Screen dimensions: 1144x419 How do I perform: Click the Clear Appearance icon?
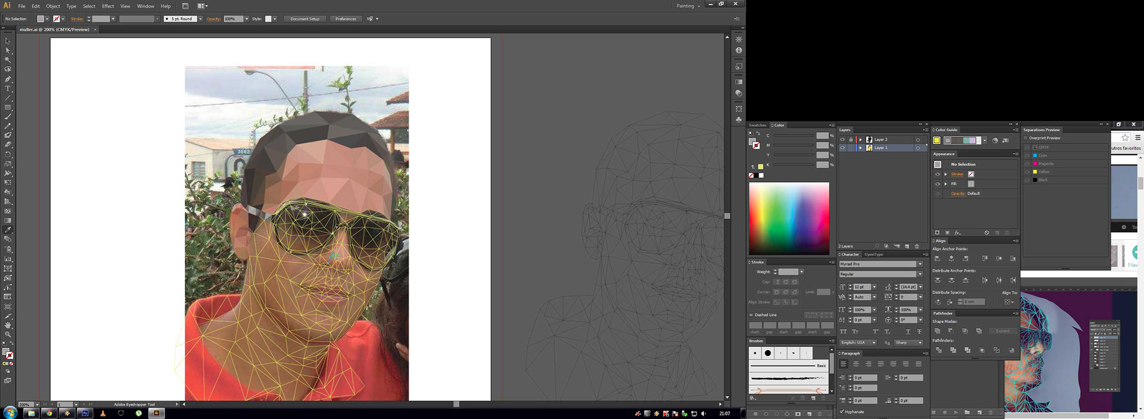tap(987, 233)
